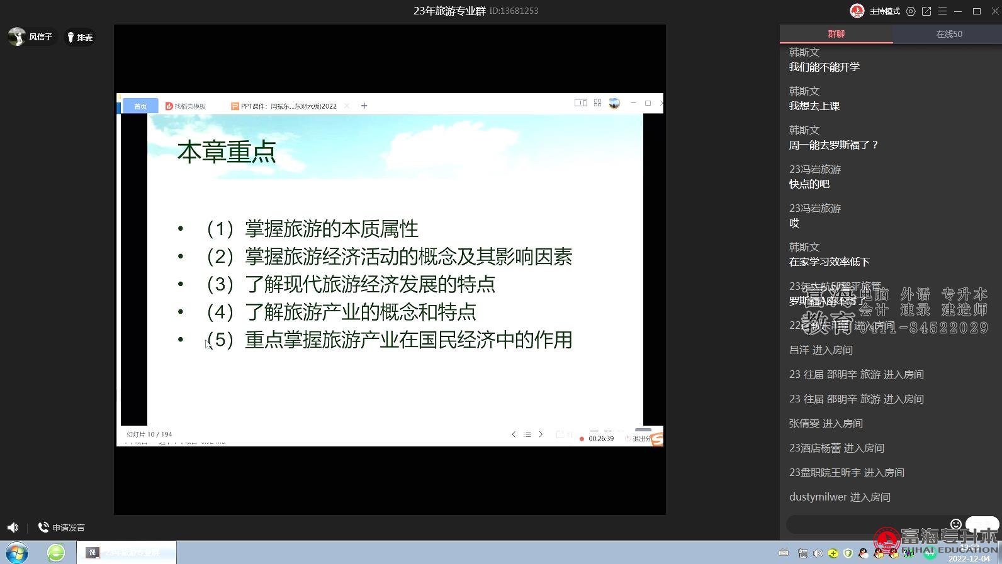Click the 首页 tab in WPS
Screen dimensions: 1002x564
[140, 106]
